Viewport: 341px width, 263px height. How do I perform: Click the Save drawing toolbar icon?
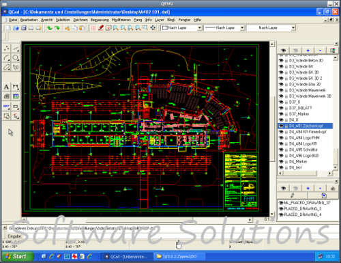tap(24, 28)
